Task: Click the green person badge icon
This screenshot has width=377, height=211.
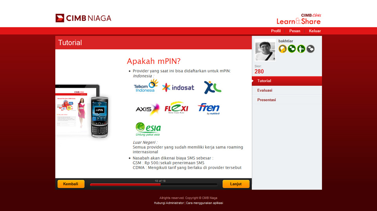Action: [x=301, y=49]
